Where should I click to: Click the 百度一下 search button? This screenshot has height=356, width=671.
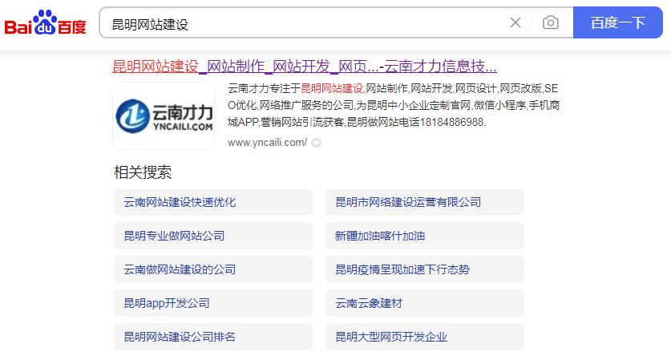pyautogui.click(x=617, y=22)
